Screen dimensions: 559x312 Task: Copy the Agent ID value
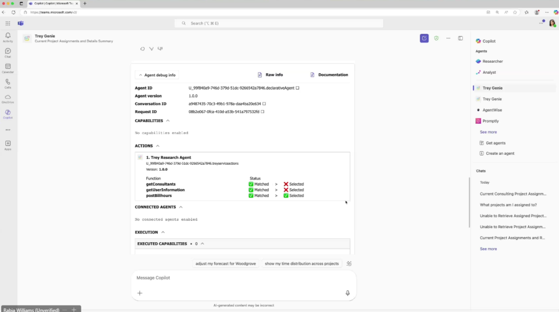coord(298,88)
